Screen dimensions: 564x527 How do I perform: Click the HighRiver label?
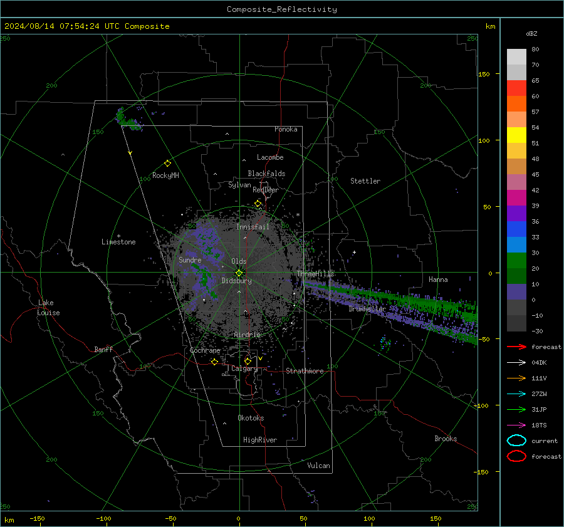(x=260, y=440)
